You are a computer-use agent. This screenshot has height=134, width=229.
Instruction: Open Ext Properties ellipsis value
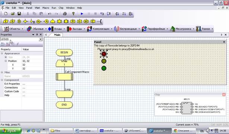(24, 84)
